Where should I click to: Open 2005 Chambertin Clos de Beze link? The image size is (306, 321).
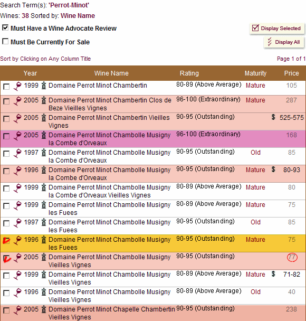tap(110, 104)
